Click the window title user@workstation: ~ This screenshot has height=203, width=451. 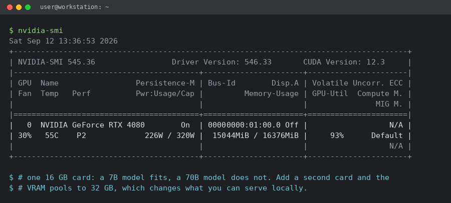click(75, 7)
